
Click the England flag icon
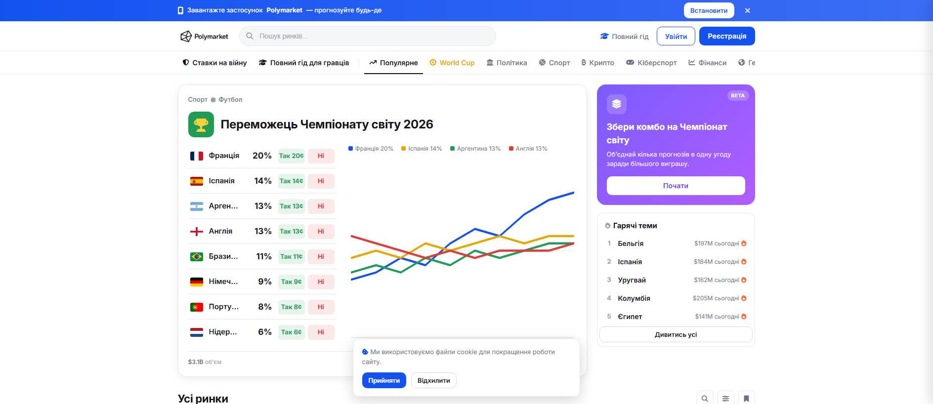197,232
